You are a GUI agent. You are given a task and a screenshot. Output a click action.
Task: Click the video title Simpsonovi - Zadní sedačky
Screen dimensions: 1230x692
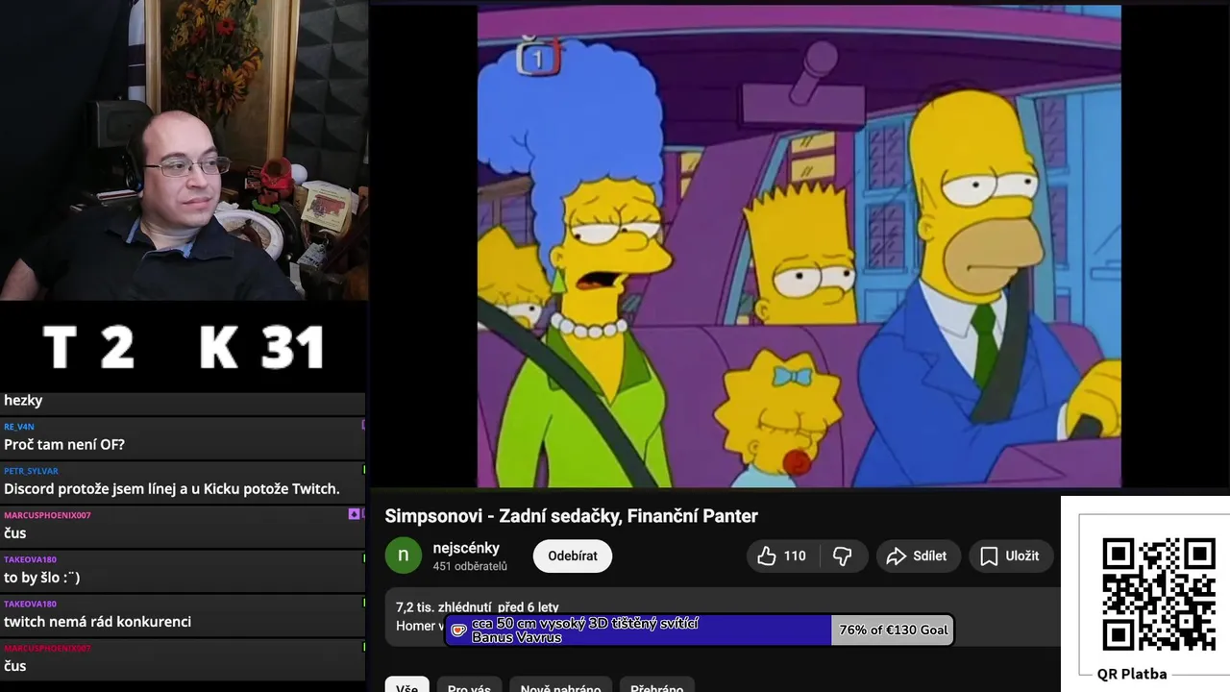point(572,516)
